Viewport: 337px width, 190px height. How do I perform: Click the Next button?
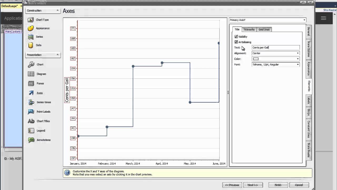pyautogui.click(x=253, y=185)
